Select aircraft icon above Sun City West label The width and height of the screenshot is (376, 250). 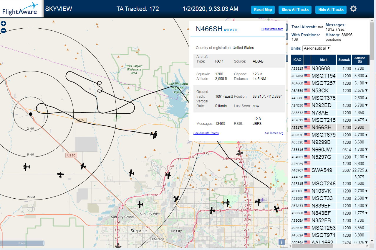pyautogui.click(x=140, y=204)
